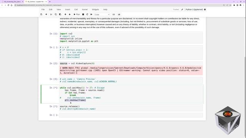246x138 pixels.
Task: Open the File menu
Action: pos(43,10)
